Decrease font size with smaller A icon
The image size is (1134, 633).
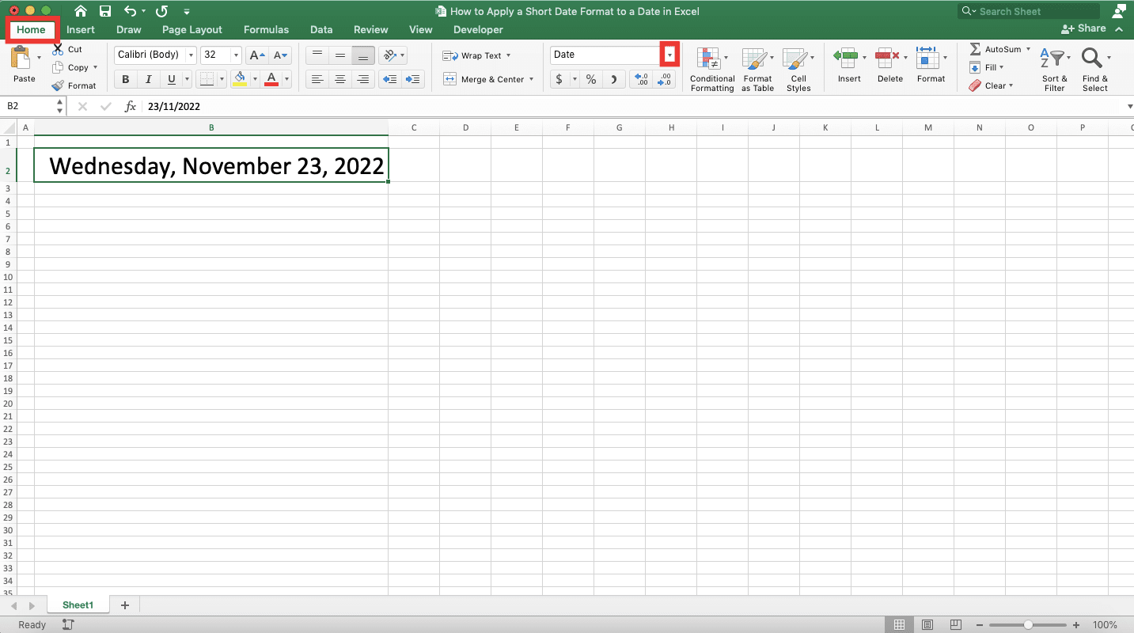pyautogui.click(x=281, y=55)
